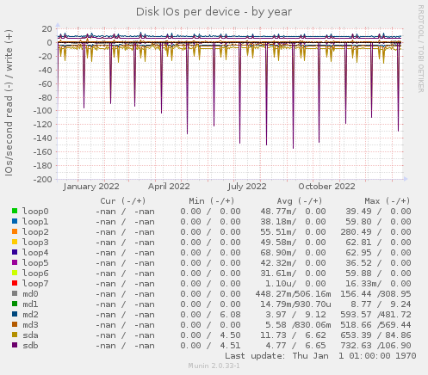Click the 'Avg (-/+)' column header
This screenshot has width=428, height=375.
(x=300, y=201)
